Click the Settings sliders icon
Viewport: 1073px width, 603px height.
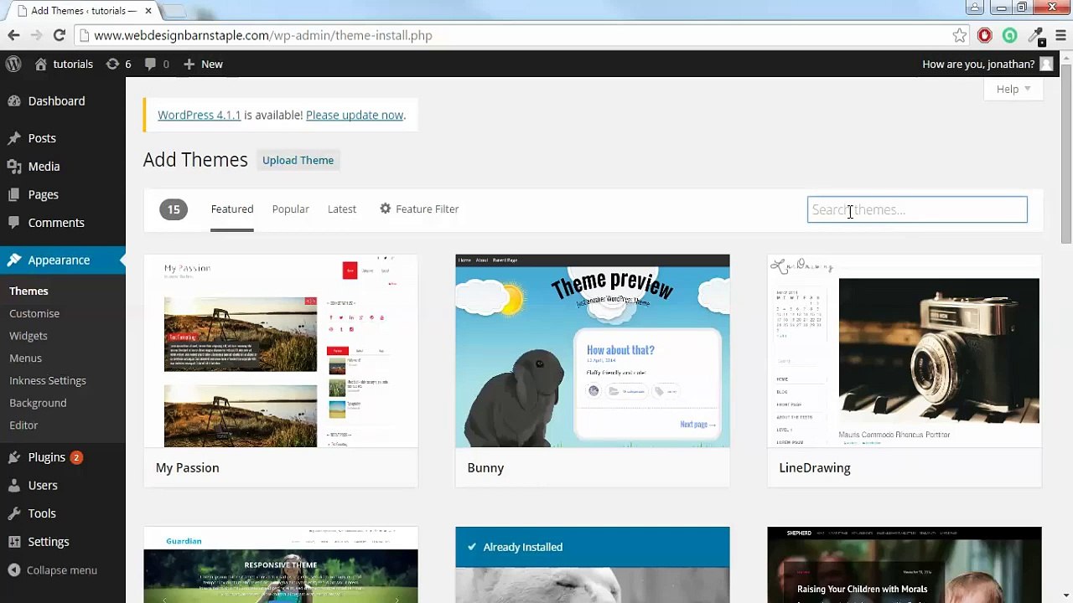click(14, 542)
